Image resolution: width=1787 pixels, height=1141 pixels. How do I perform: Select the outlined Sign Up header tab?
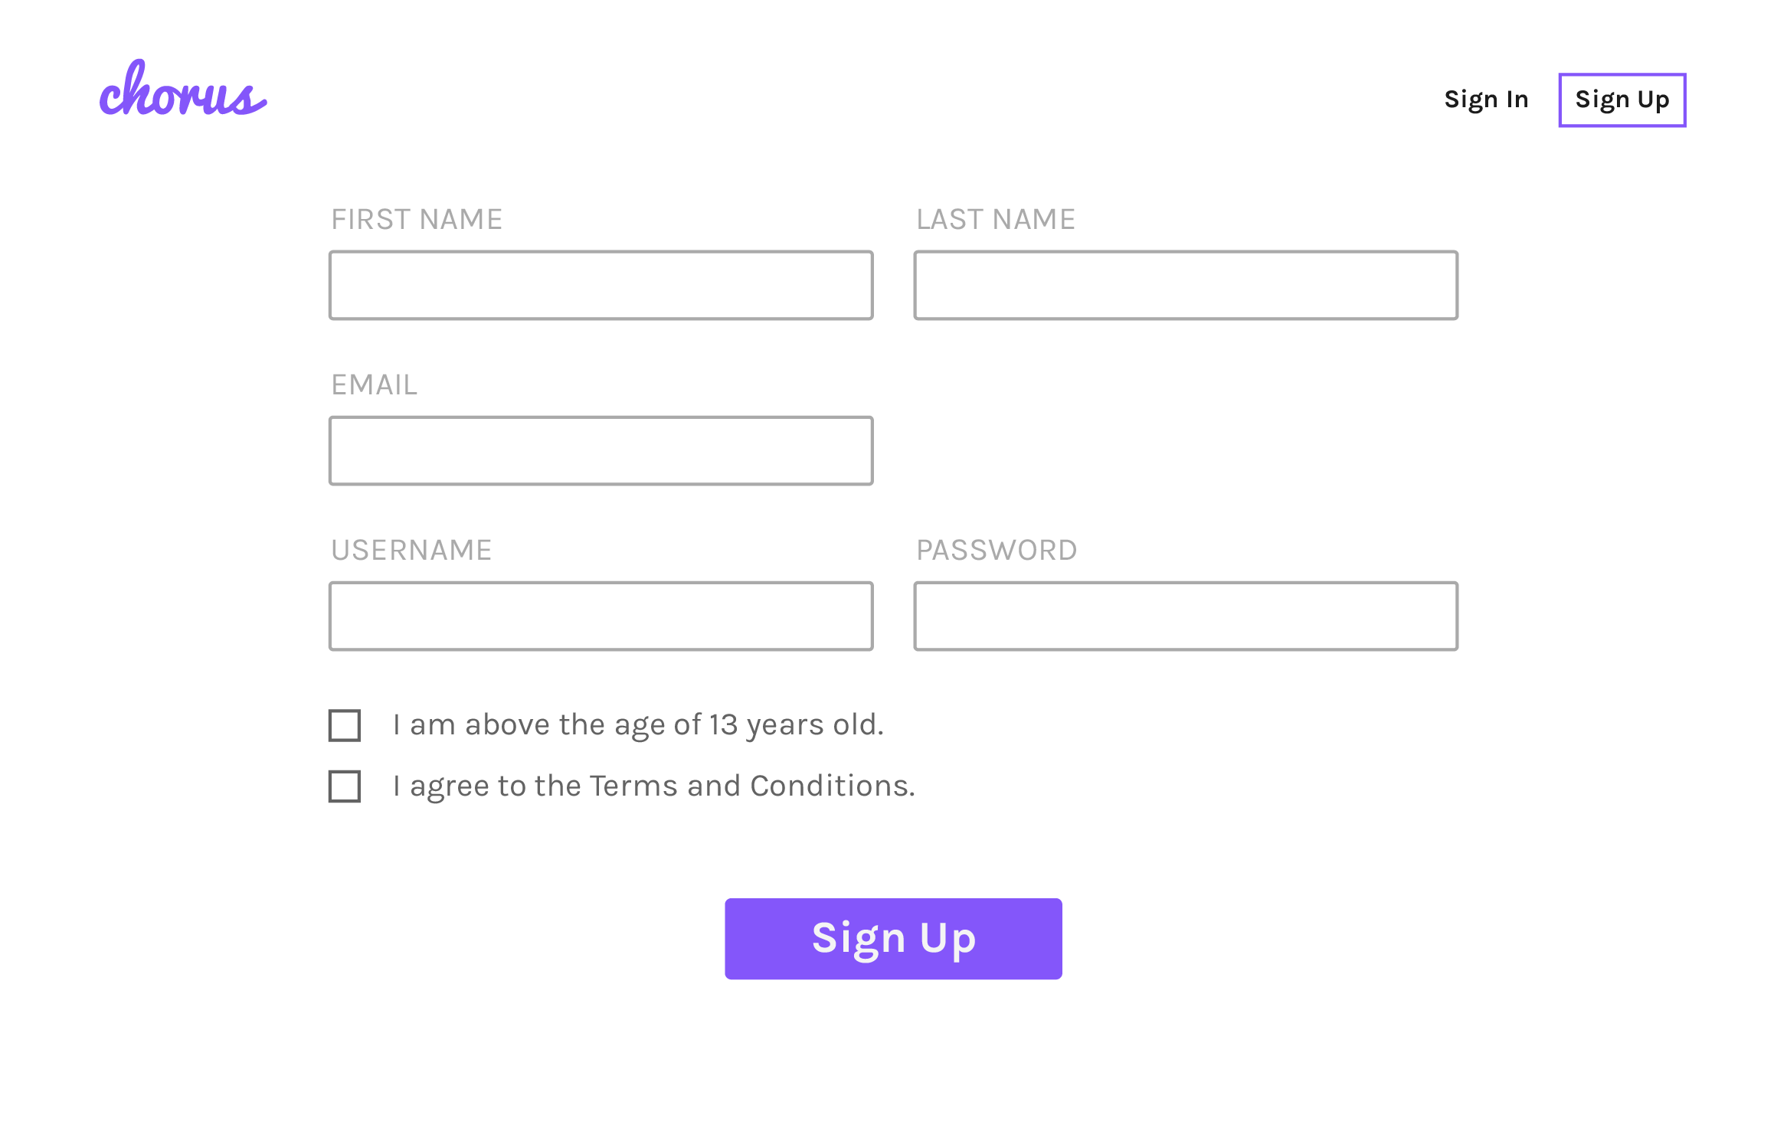click(1622, 100)
